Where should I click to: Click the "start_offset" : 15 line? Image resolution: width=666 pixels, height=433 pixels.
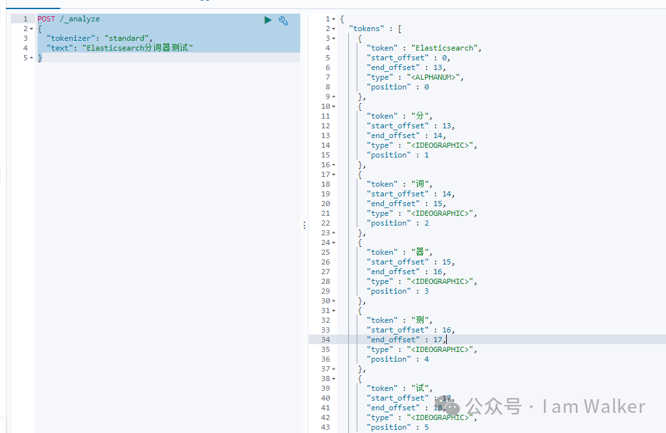pos(410,262)
